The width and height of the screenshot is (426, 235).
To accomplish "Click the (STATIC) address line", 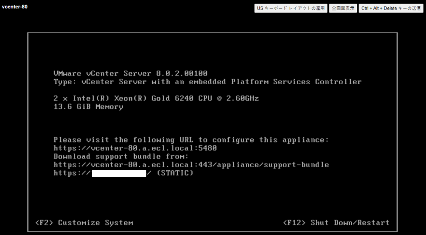I will coord(124,173).
